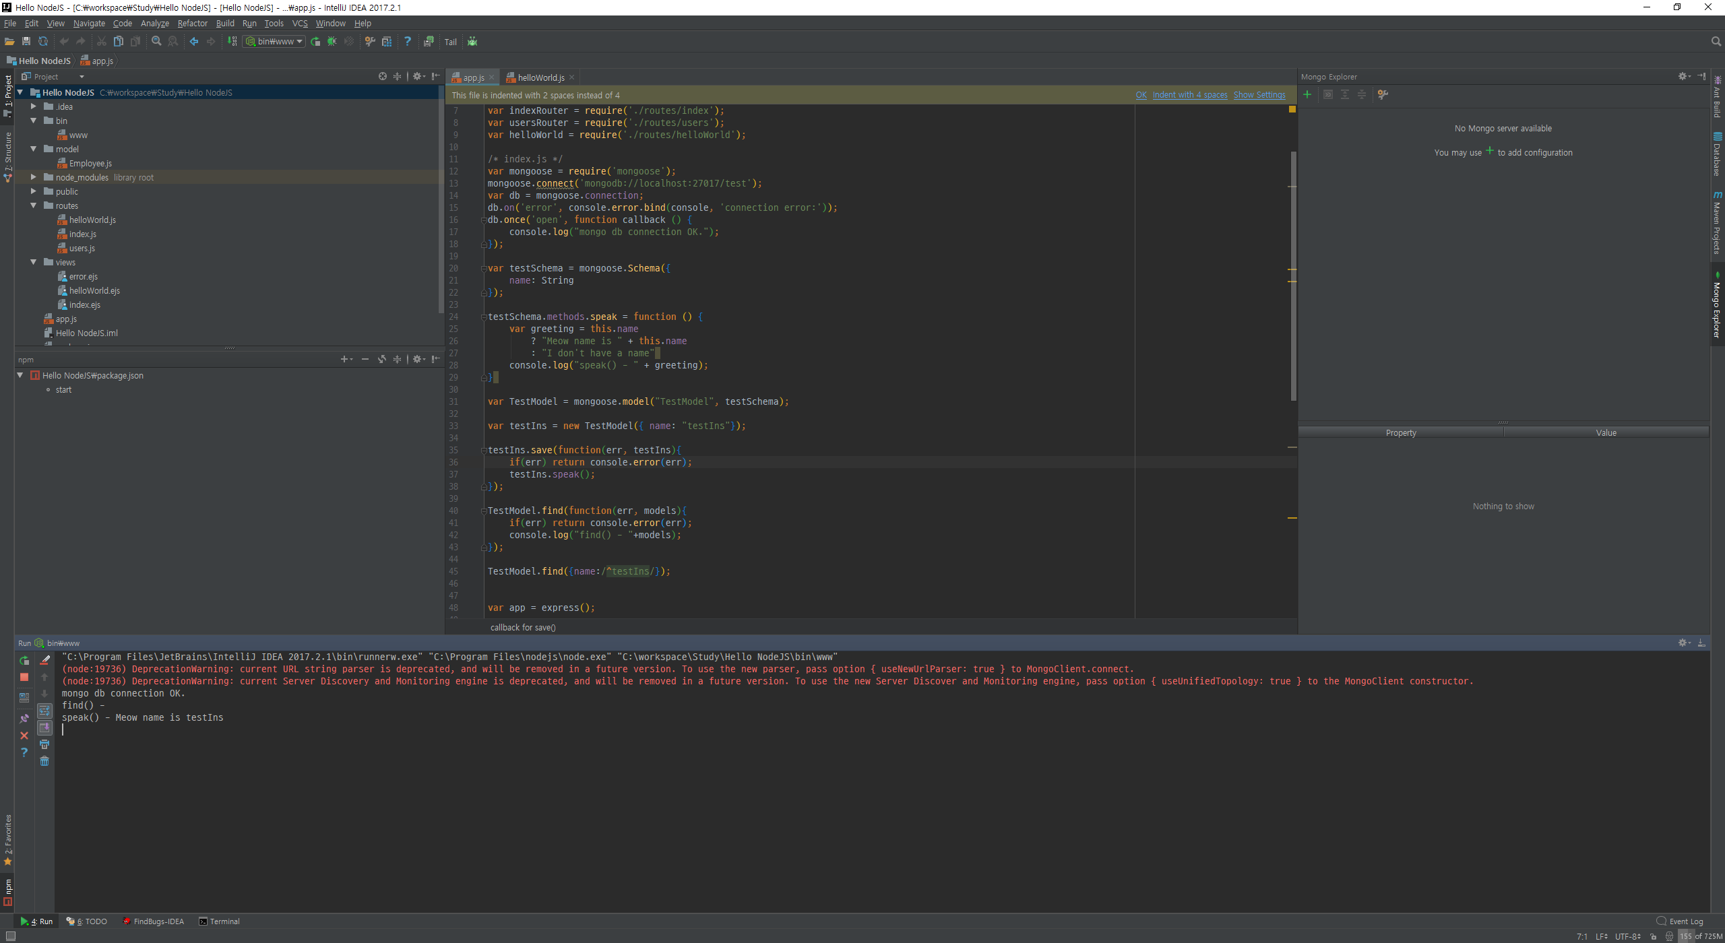Toggle scroll to end in console
Screen dimensions: 1725x943
44,728
